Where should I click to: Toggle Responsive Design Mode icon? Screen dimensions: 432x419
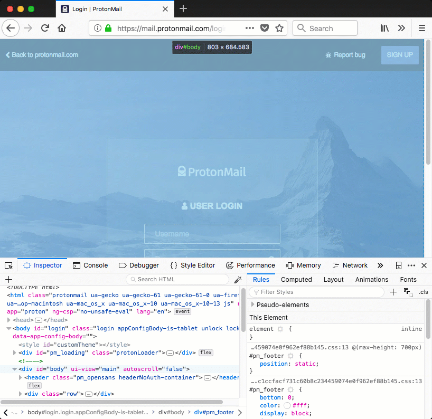(x=398, y=265)
